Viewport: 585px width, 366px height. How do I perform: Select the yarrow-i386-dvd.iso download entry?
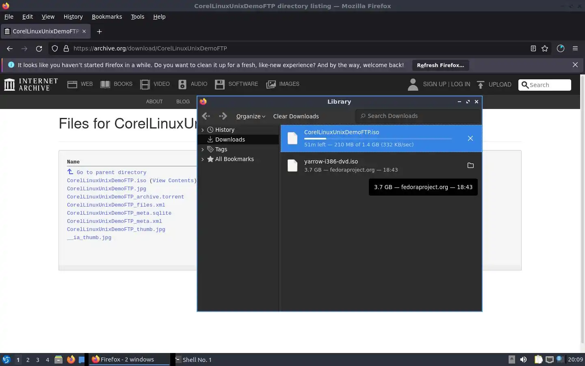point(381,165)
